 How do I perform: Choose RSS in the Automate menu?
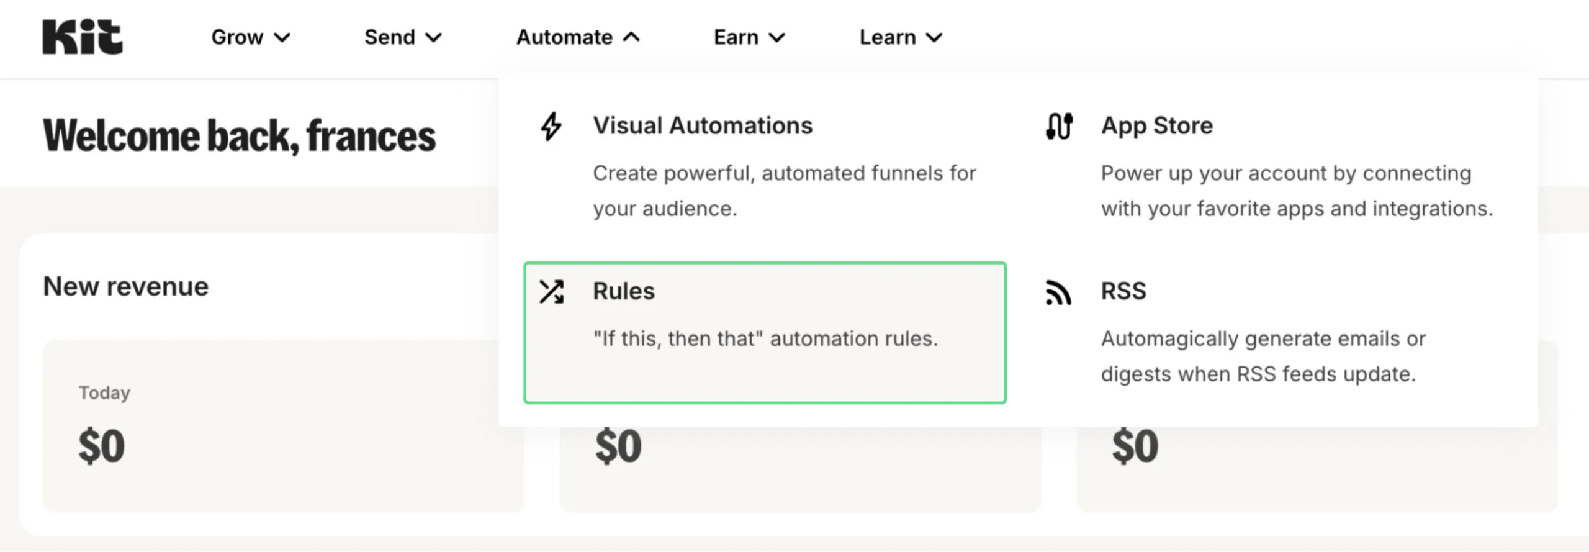pyautogui.click(x=1123, y=291)
